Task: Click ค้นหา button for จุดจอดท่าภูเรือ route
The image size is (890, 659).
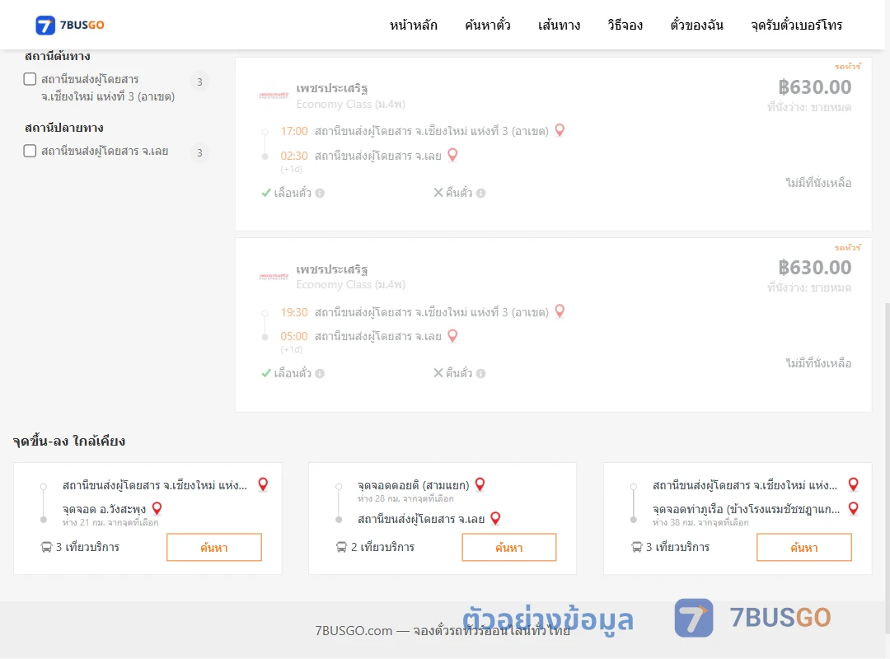Action: click(804, 547)
